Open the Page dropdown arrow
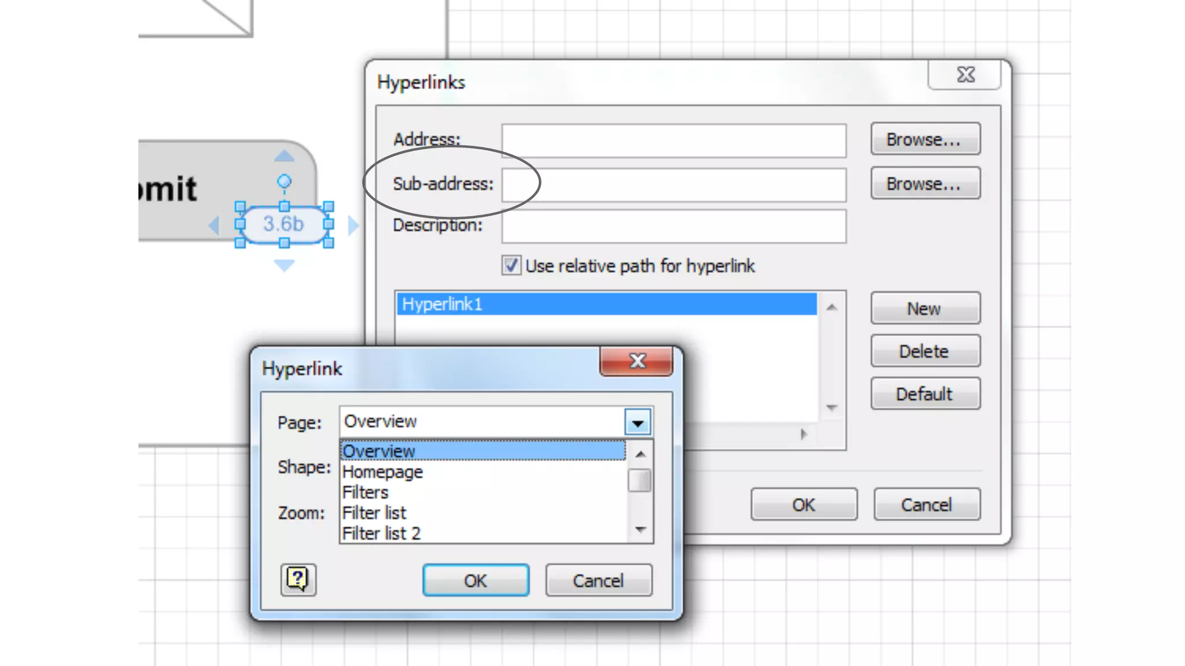This screenshot has height=666, width=1185. coord(638,422)
